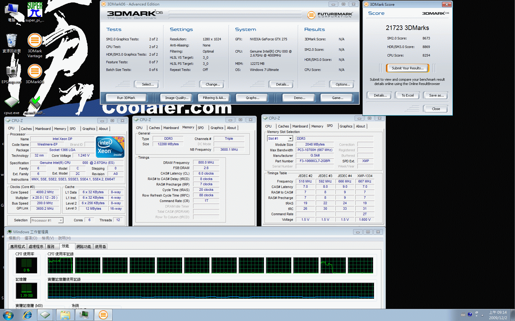Open Internet Explorer from the taskbar
Viewport: 515px width, 321px height.
click(x=28, y=315)
